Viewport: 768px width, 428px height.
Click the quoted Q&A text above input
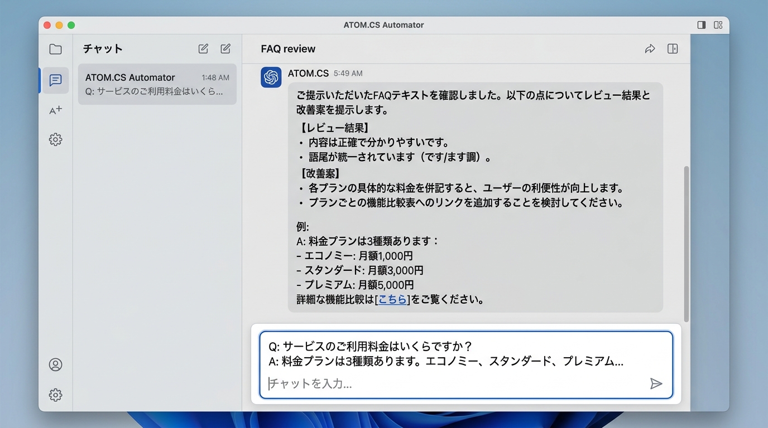click(x=447, y=354)
